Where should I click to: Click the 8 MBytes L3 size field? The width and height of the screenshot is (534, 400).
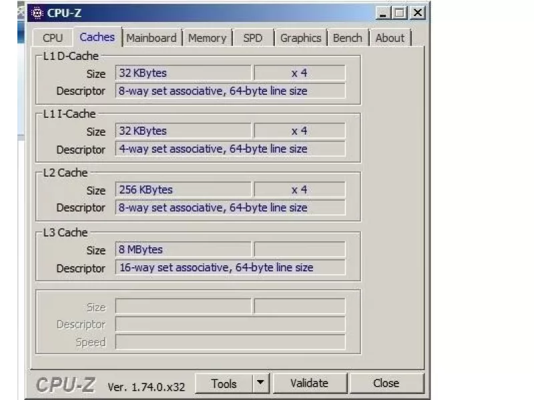183,249
